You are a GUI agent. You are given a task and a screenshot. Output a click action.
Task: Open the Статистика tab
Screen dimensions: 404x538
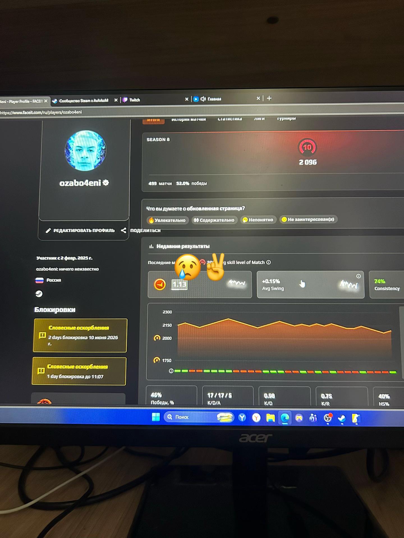click(230, 119)
